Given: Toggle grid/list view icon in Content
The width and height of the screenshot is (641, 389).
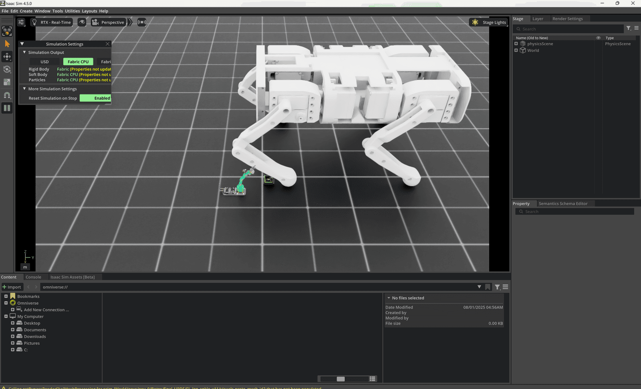Looking at the screenshot, I should [x=373, y=379].
